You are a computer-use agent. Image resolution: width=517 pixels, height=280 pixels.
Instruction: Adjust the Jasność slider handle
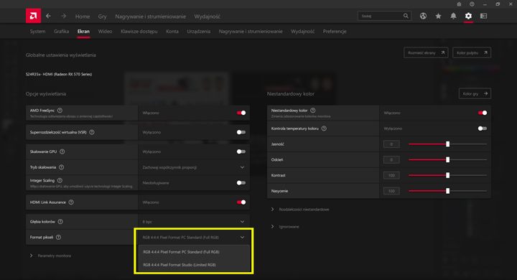click(x=448, y=144)
